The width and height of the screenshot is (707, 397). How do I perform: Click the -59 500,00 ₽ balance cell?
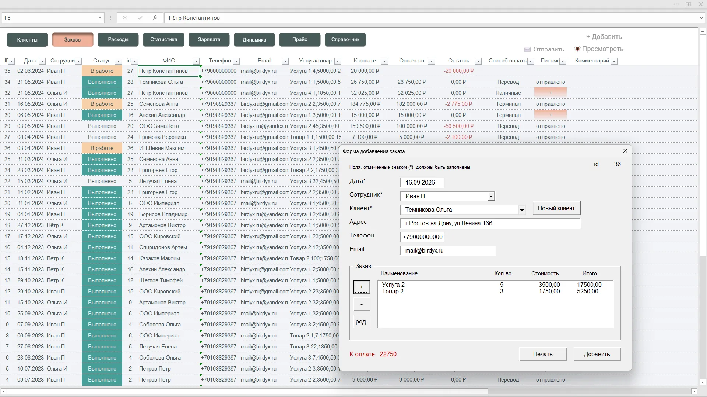pyautogui.click(x=458, y=126)
